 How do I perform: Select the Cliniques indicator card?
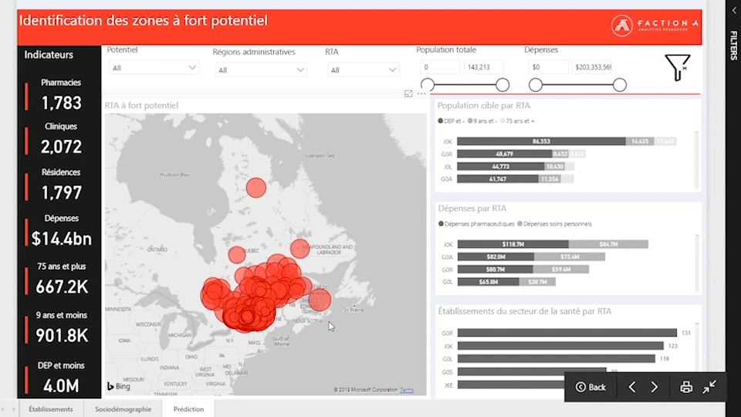click(x=61, y=140)
